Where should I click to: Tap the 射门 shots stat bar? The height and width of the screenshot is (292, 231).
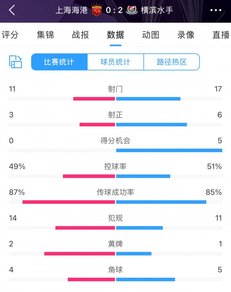(115, 99)
